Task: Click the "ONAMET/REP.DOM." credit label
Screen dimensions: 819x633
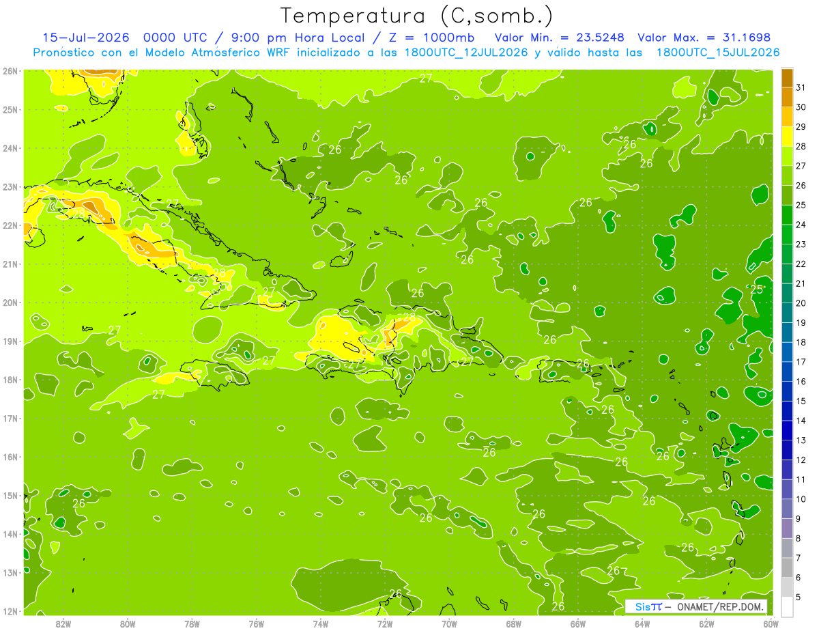Action: coord(721,607)
